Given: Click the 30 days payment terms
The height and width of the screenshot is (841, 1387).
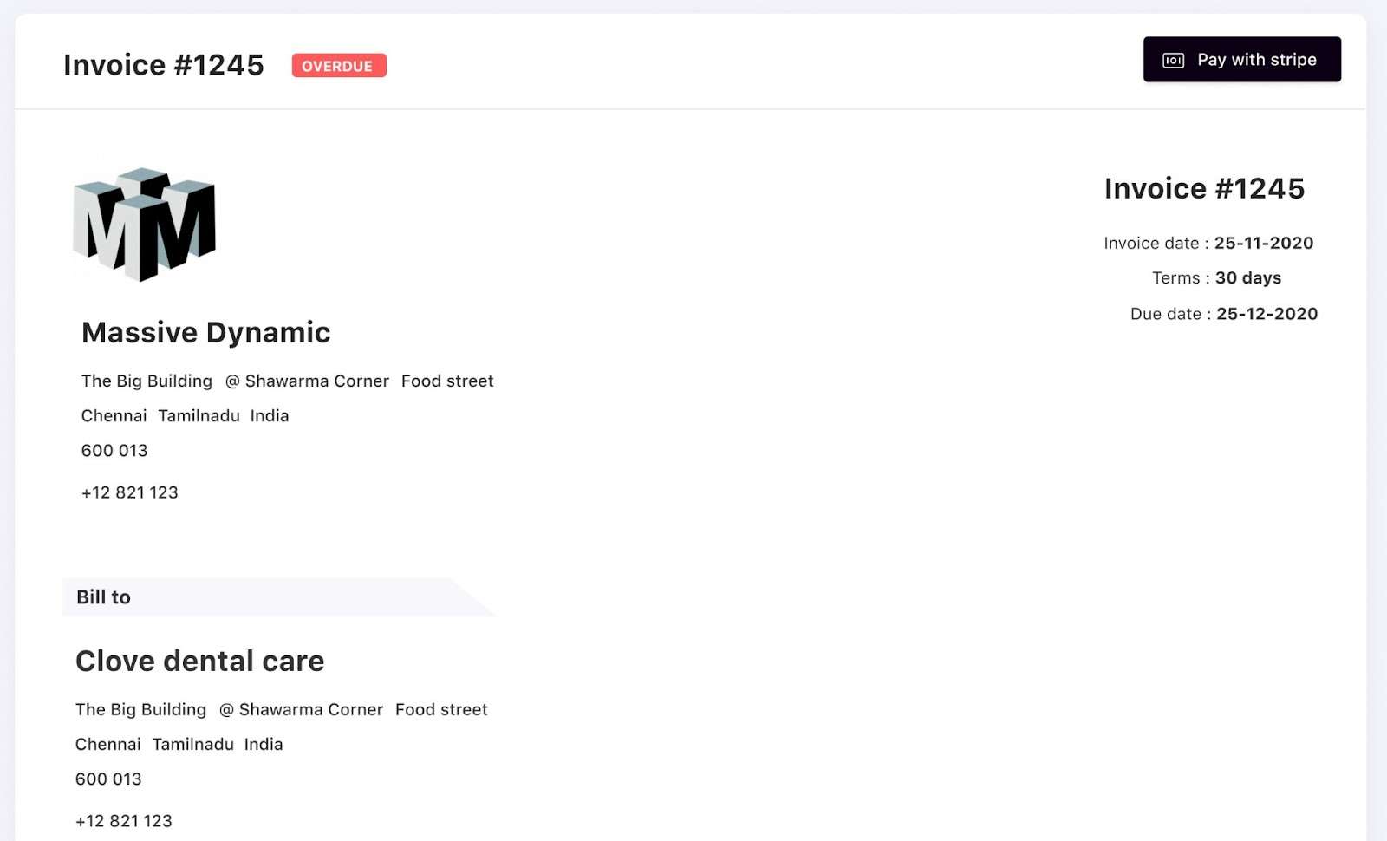Looking at the screenshot, I should click(1247, 278).
